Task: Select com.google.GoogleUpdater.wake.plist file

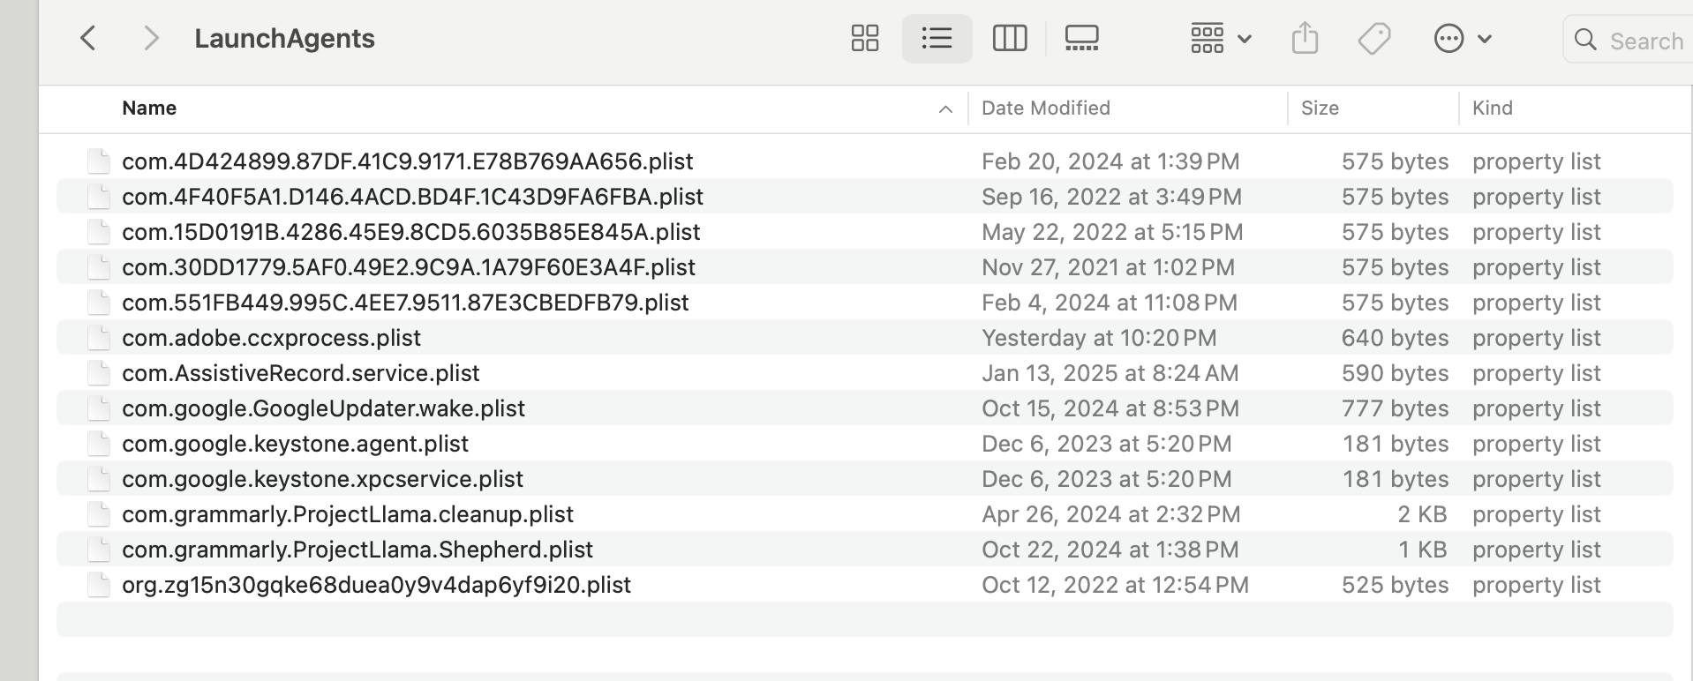Action: [x=323, y=408]
